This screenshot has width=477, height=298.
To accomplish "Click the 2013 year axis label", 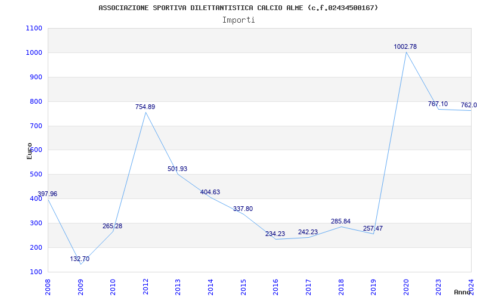I will click(x=178, y=287).
